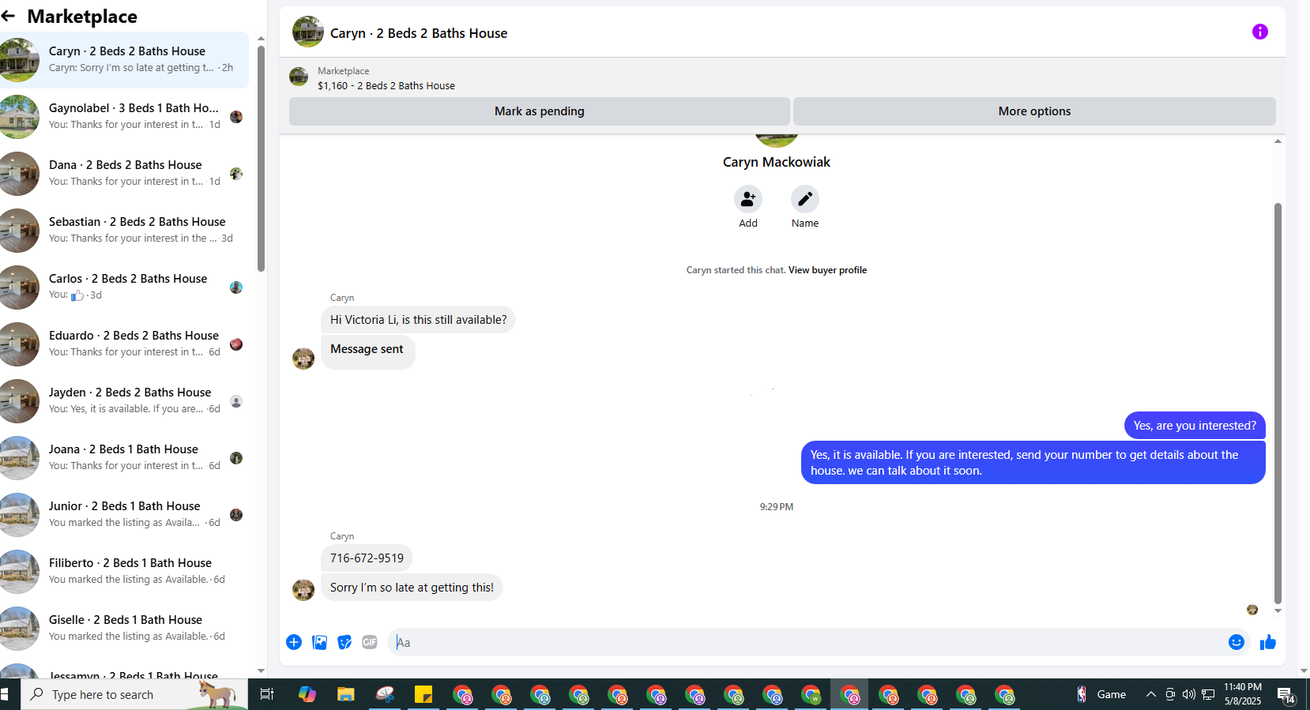Open more actions plus icon in composer
The image size is (1310, 710).
coord(294,642)
